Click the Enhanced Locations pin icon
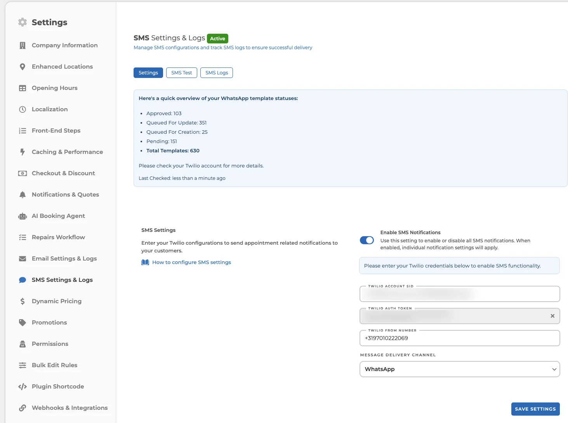The height and width of the screenshot is (423, 568). (x=23, y=67)
